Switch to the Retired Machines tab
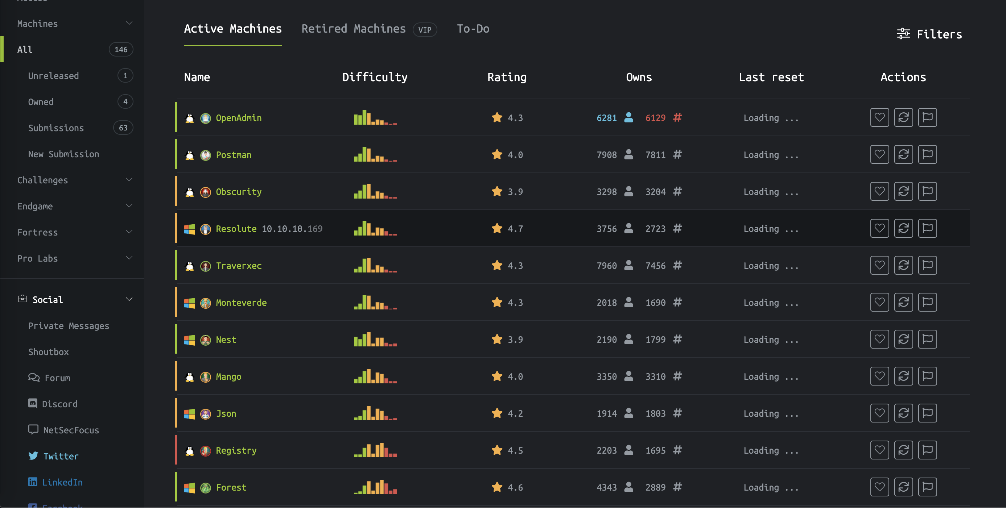 pos(353,29)
